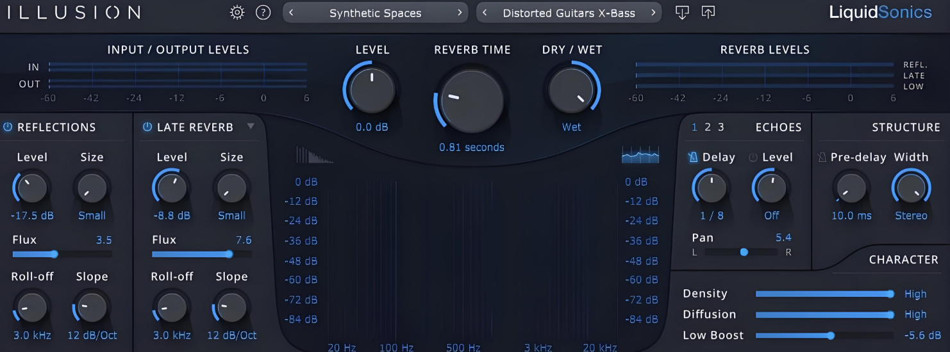Click the Reflections Level knob
Screen dimensions: 950x352
pos(31,188)
